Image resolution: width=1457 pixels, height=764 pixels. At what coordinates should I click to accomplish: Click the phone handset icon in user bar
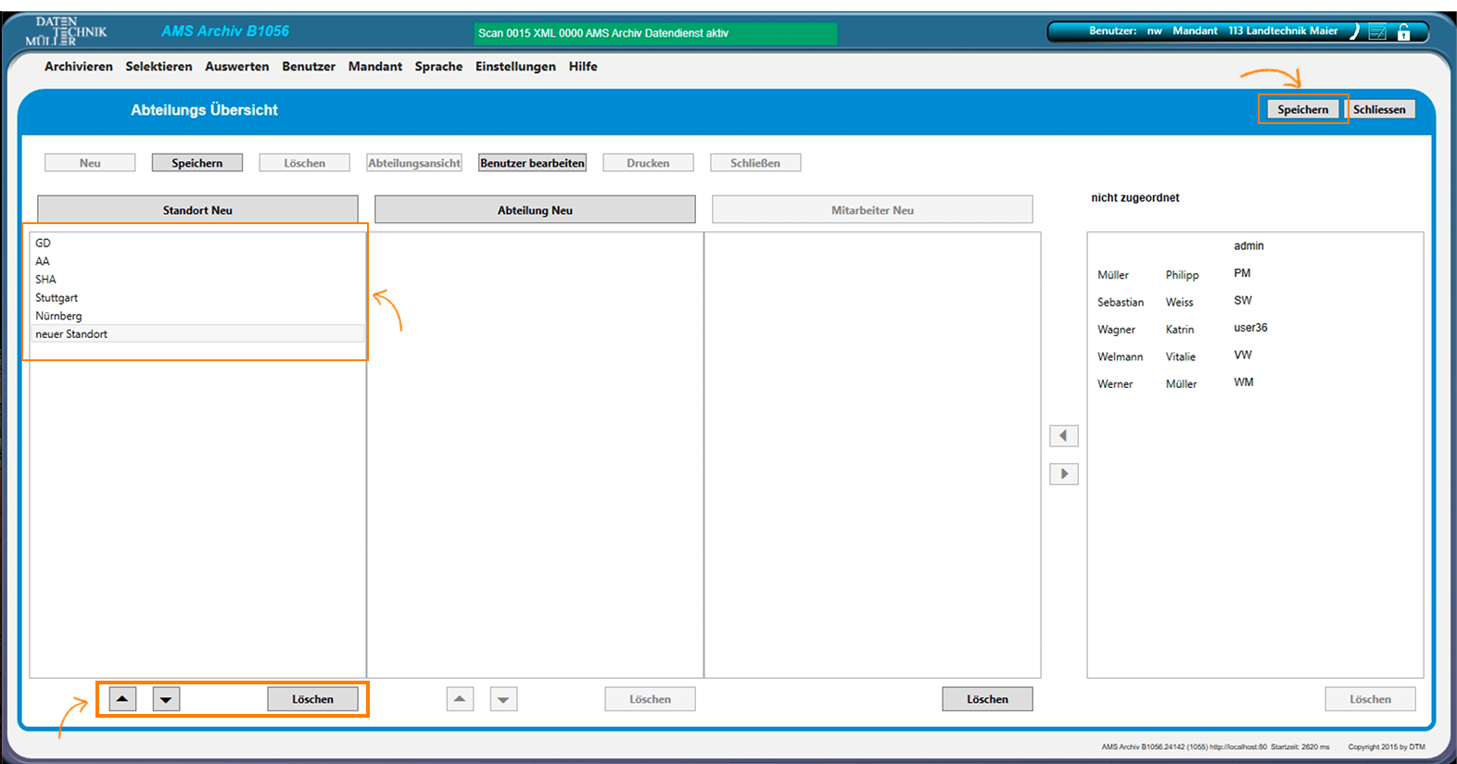tap(1354, 32)
